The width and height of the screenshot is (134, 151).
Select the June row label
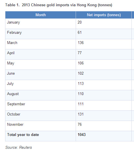pyautogui.click(x=11, y=74)
